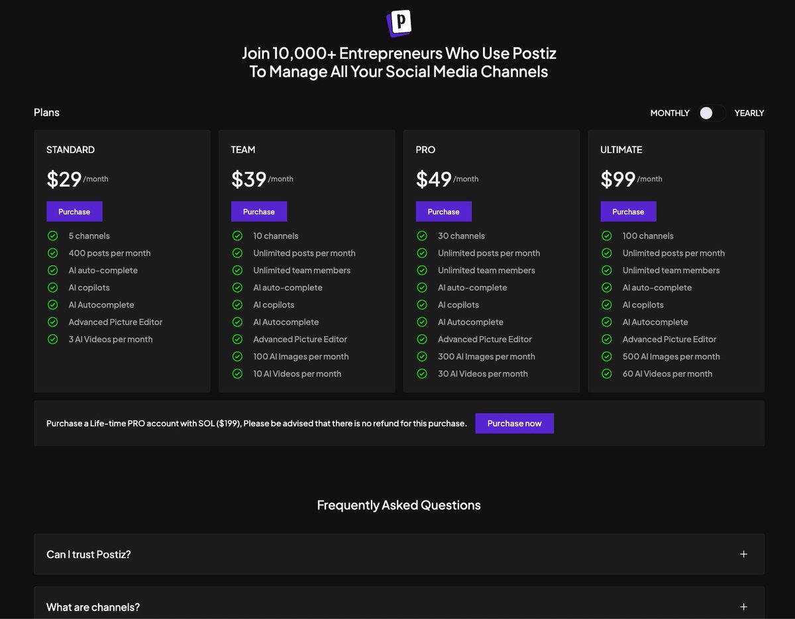Viewport: 795px width, 619px height.
Task: Click '400 posts per month' feature text
Action: 109,253
